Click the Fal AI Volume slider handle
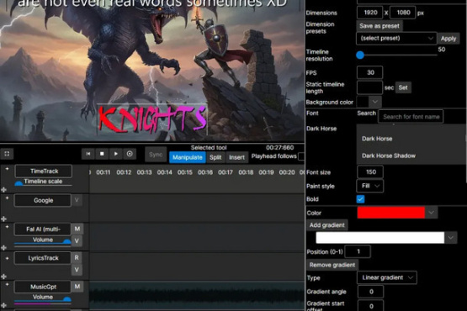The height and width of the screenshot is (311, 467). pyautogui.click(x=67, y=241)
